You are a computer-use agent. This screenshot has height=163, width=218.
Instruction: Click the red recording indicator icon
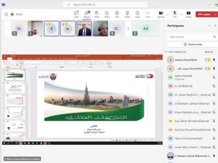tap(12, 14)
